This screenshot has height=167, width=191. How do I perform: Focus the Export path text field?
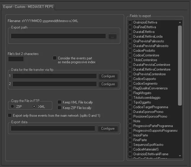click(x=58, y=36)
